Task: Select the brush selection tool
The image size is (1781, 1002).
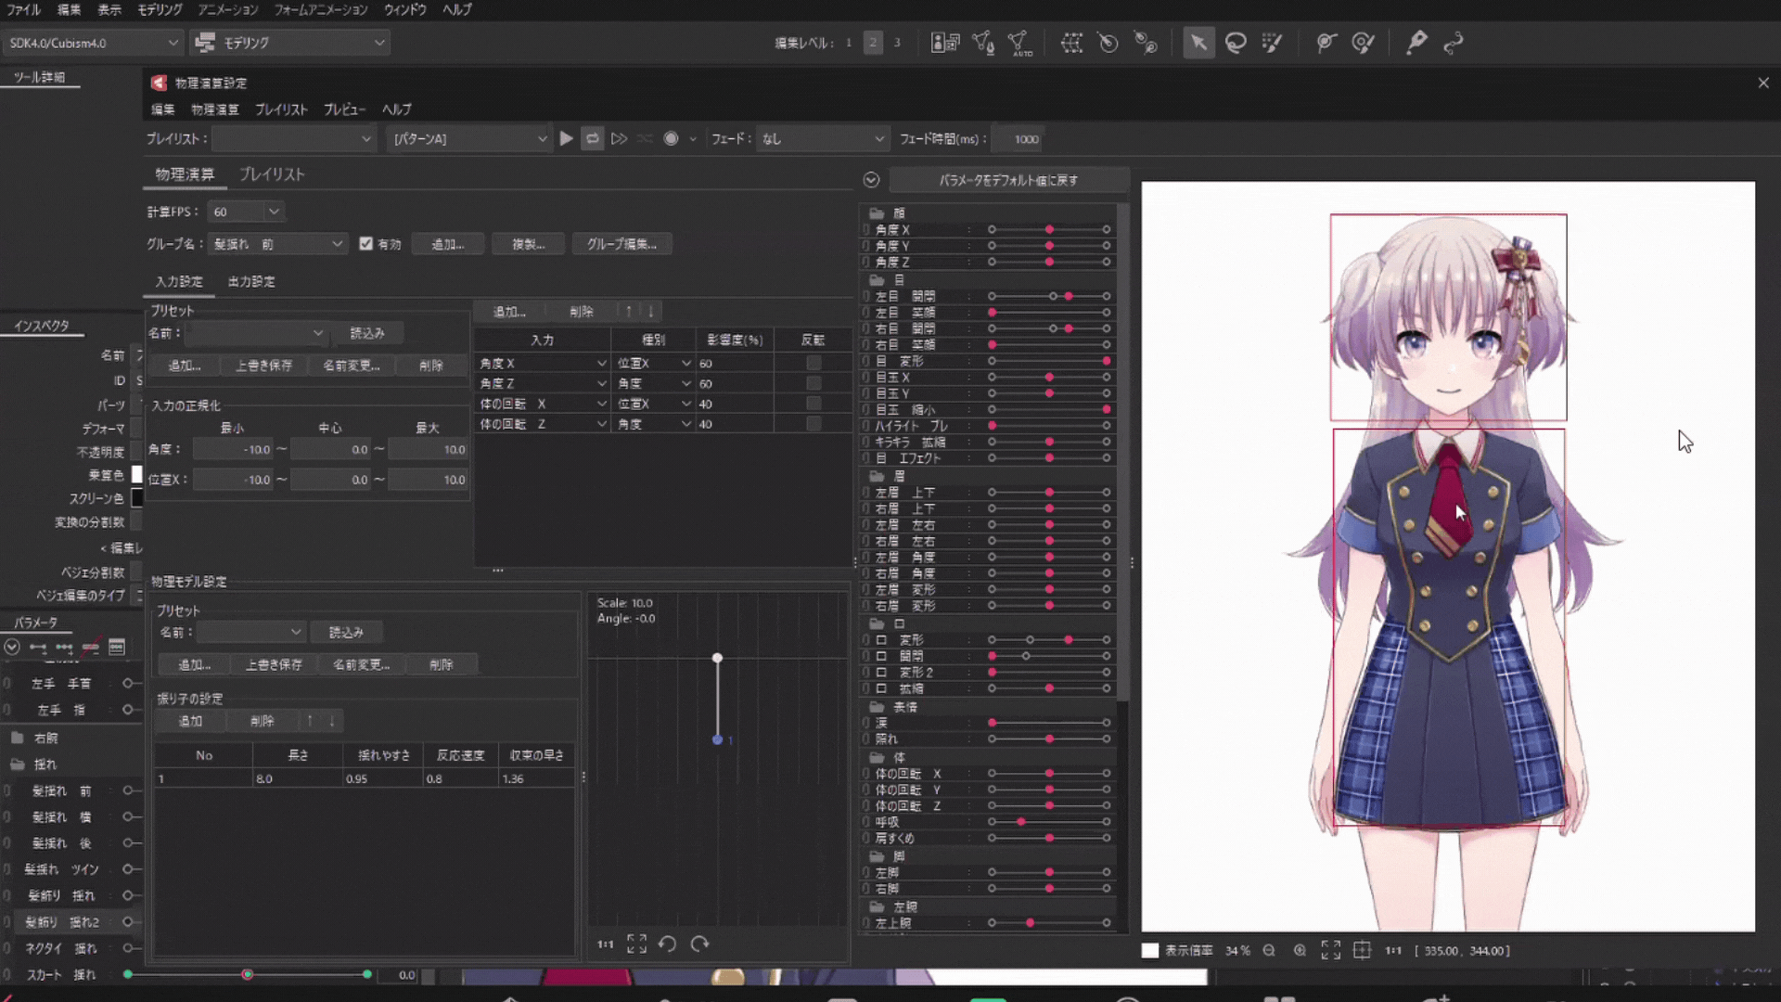Action: (1272, 43)
